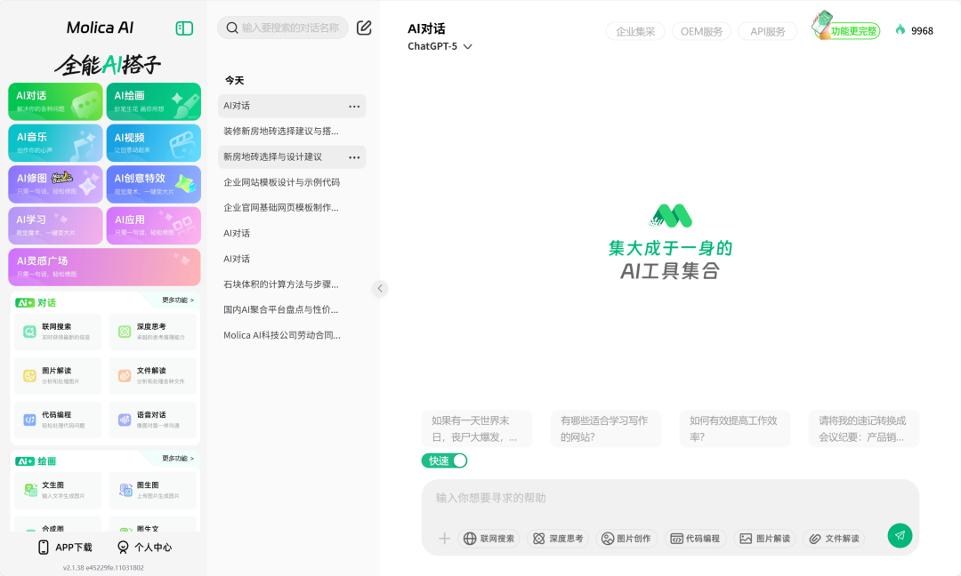Choose the suggestion 如果有一天世界末日

pyautogui.click(x=476, y=428)
